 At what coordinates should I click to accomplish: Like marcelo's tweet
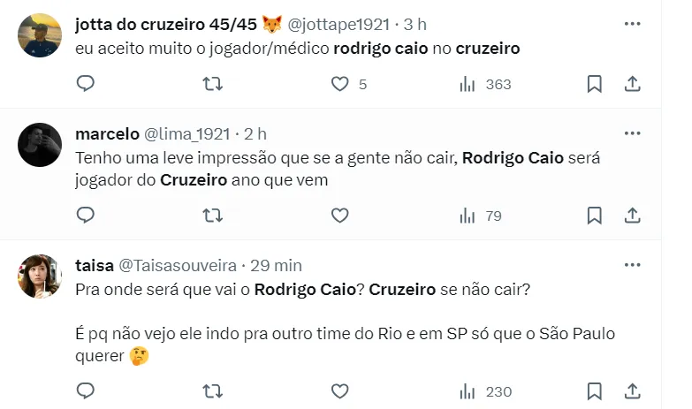(x=340, y=215)
